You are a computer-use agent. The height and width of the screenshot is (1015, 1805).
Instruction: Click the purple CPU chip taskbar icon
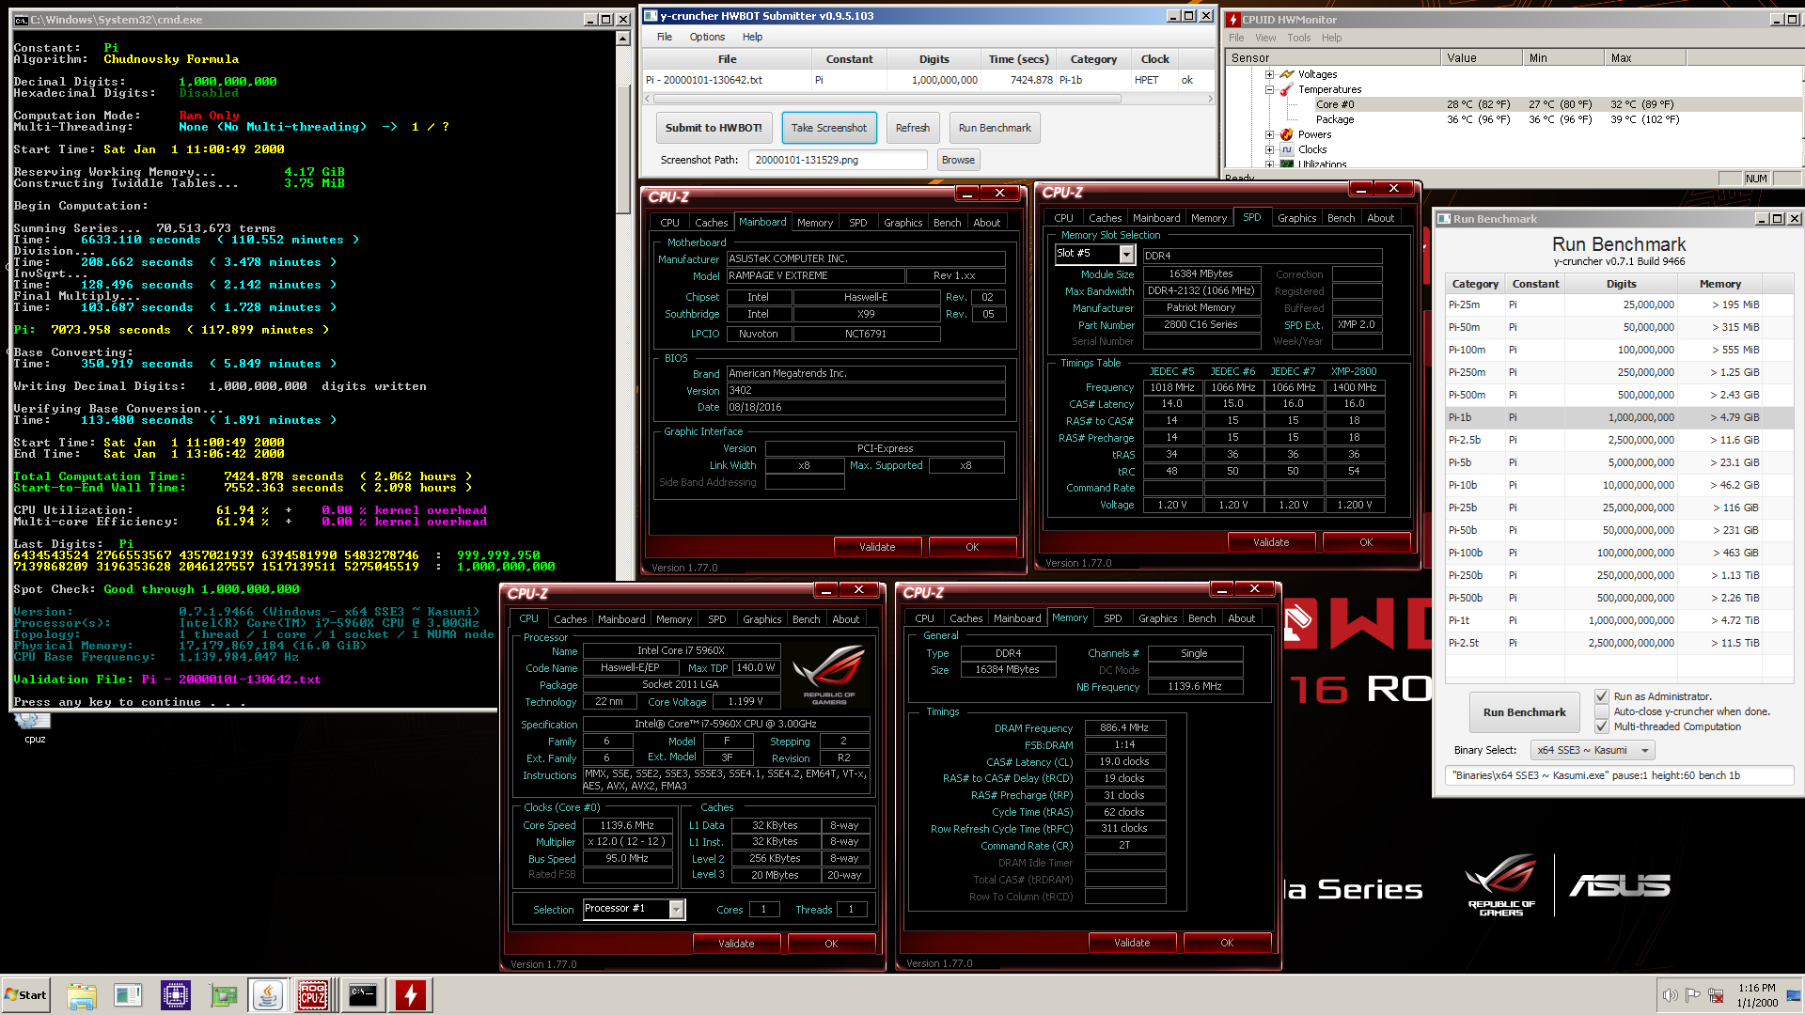[x=175, y=995]
